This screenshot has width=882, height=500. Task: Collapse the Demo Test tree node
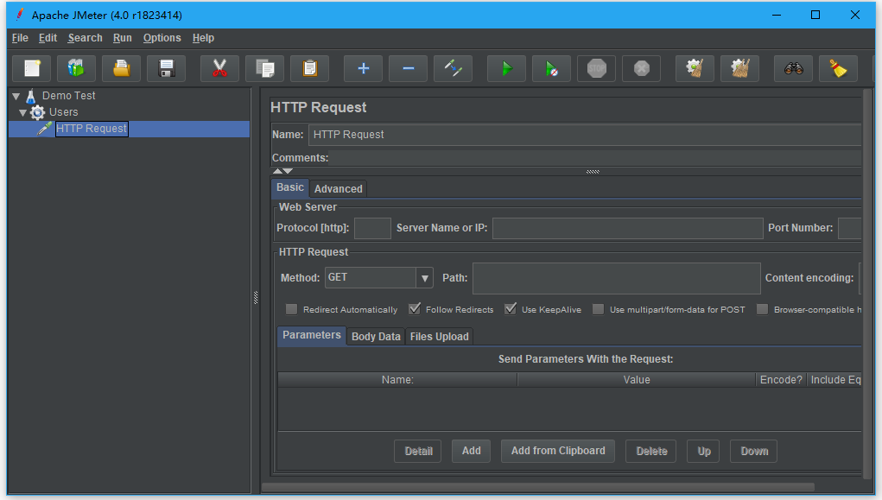16,96
